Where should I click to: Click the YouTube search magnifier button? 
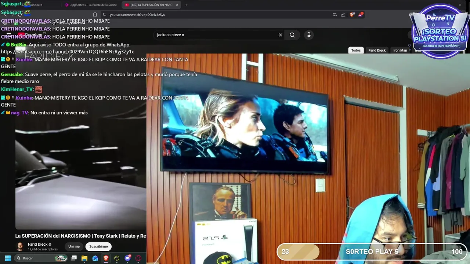[292, 35]
